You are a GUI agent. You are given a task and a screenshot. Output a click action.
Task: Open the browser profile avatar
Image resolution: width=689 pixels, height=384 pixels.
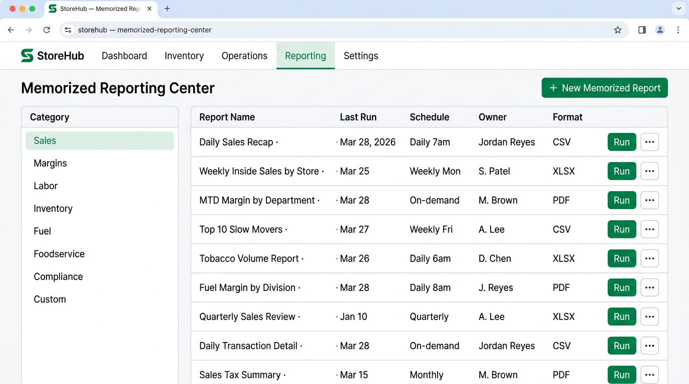[x=660, y=30]
